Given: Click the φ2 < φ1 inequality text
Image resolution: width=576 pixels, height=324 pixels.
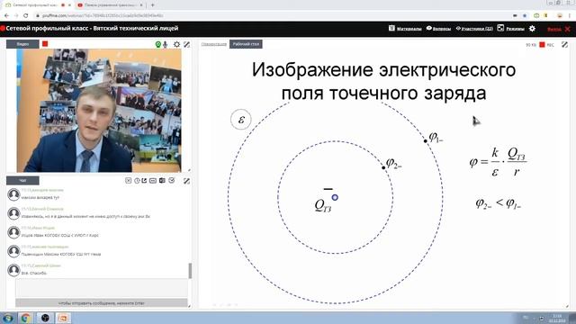Looking at the screenshot, I should [x=498, y=203].
